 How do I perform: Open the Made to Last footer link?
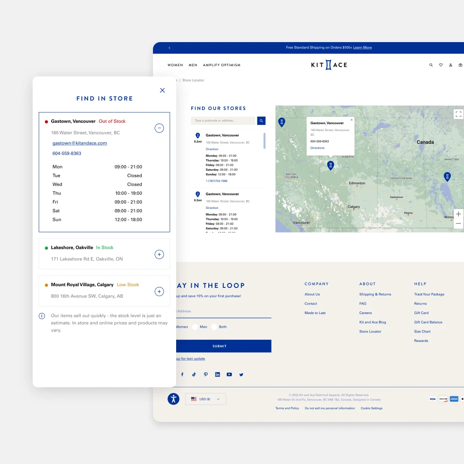tap(315, 313)
